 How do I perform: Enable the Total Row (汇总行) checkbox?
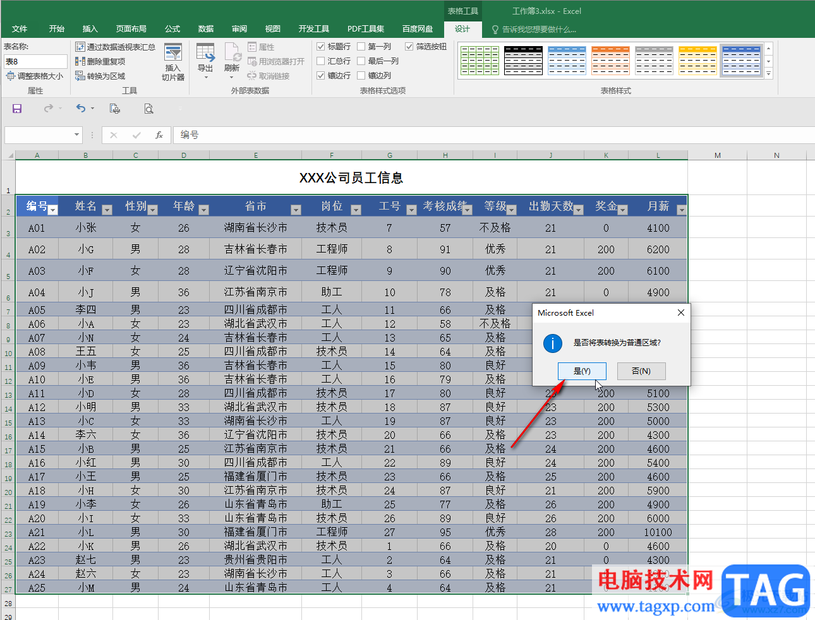[321, 61]
